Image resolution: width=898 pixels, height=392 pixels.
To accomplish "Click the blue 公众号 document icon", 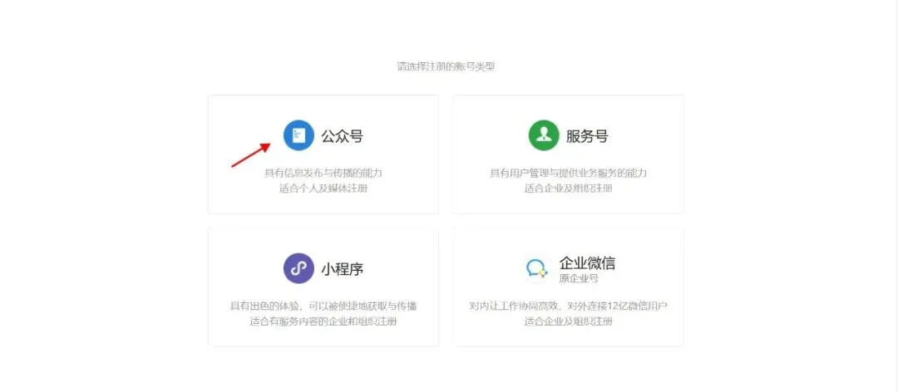I will 299,135.
